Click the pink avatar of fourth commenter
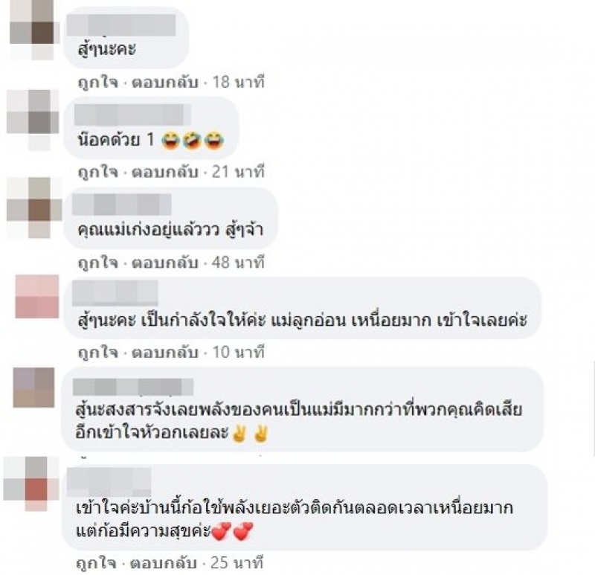The image size is (595, 575). [x=36, y=296]
